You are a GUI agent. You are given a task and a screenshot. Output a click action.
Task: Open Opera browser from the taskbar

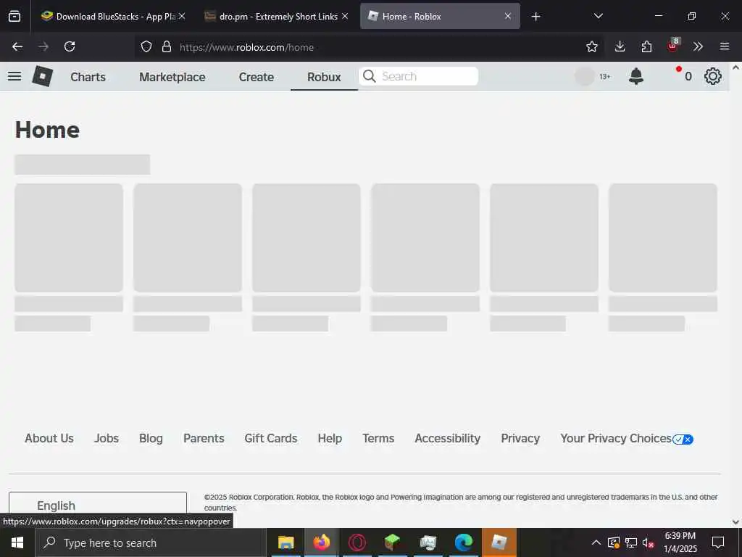357,542
